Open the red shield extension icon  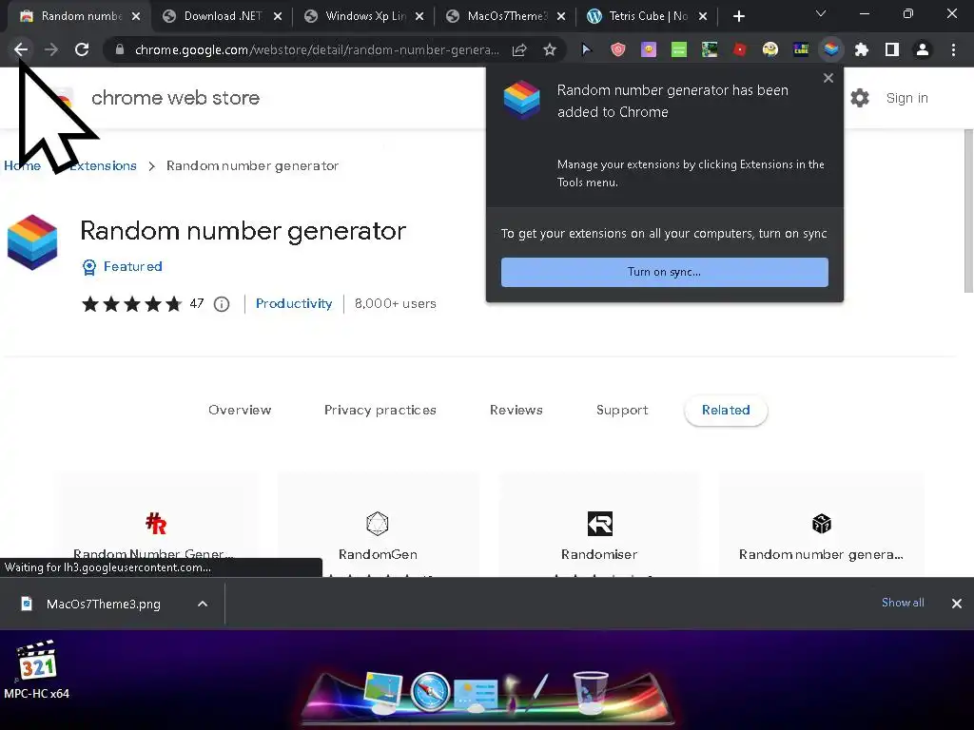618,49
